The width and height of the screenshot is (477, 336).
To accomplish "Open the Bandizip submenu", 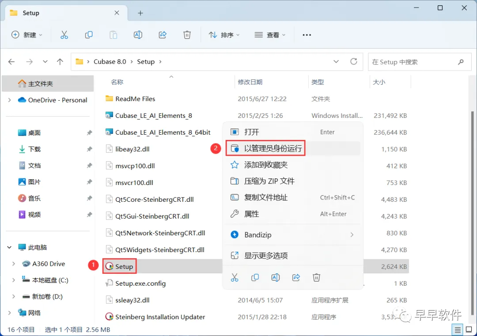I will pos(293,235).
